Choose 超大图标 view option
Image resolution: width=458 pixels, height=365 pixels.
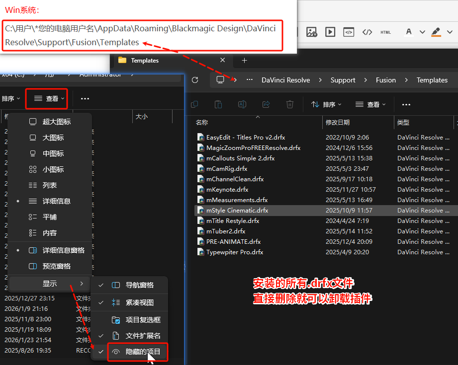point(50,122)
